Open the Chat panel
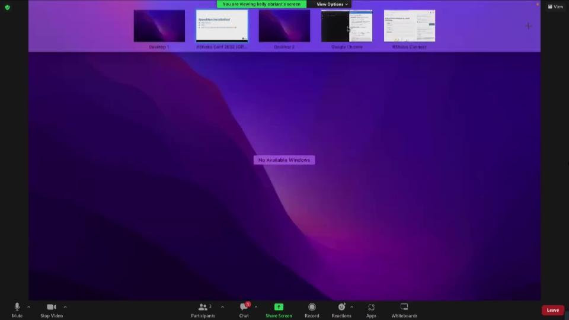 244,307
